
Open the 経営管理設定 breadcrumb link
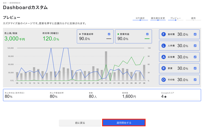[x=15, y=3]
